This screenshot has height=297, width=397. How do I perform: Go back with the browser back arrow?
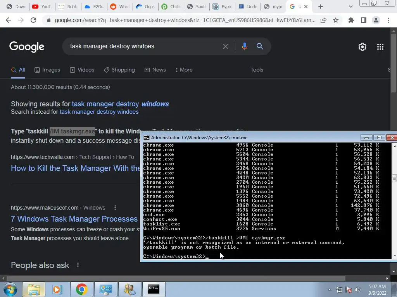tap(9, 20)
